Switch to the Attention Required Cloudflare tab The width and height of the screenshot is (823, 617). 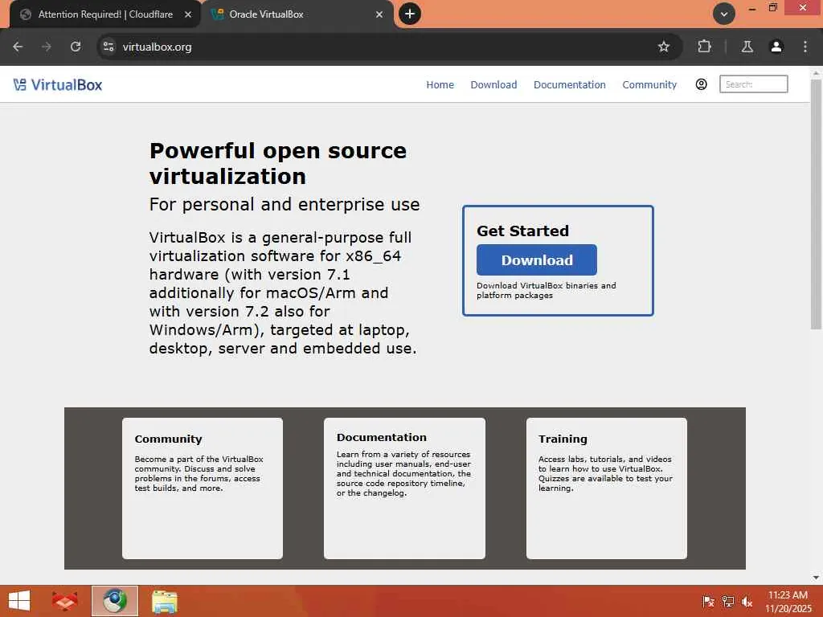coord(105,14)
